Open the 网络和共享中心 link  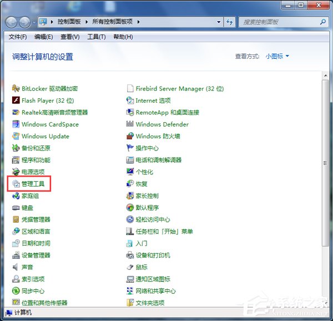155,291
